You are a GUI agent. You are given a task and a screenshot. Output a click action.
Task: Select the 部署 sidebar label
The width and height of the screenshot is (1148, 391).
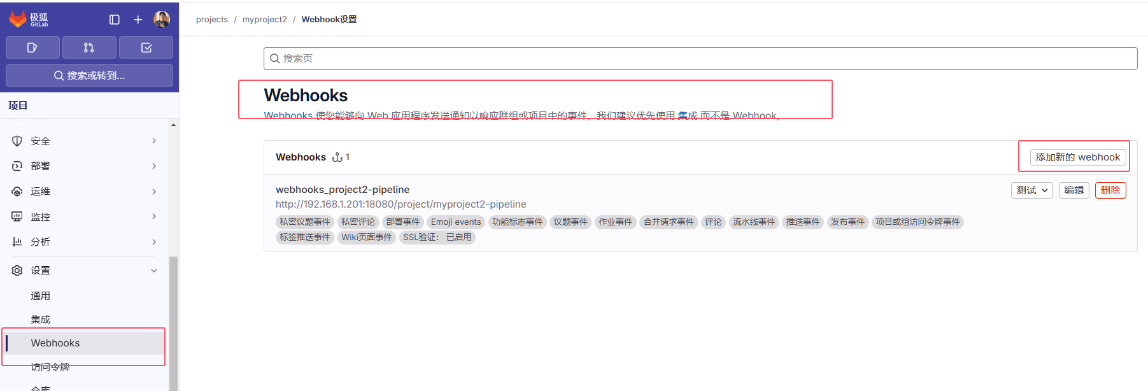click(40, 166)
